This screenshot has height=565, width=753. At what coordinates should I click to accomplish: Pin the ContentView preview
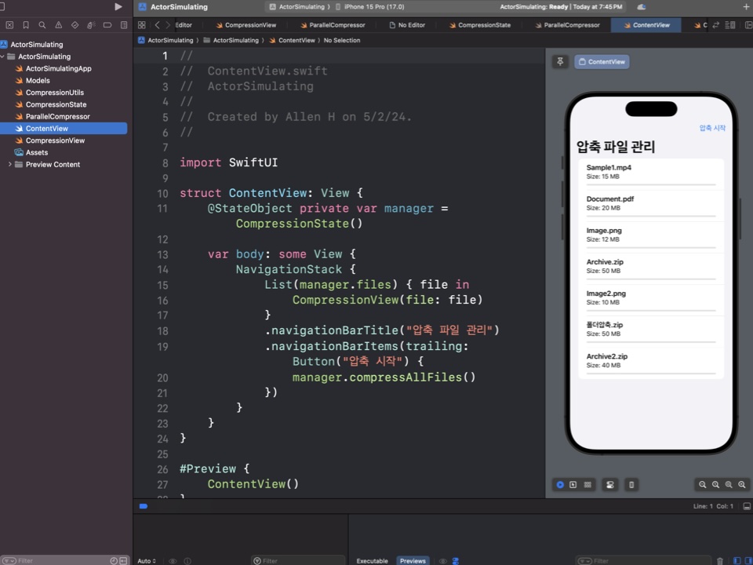click(x=560, y=62)
